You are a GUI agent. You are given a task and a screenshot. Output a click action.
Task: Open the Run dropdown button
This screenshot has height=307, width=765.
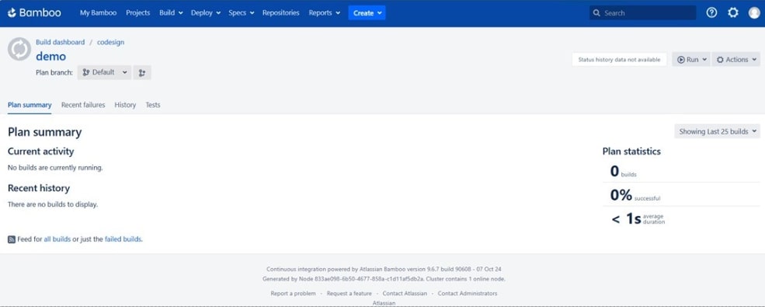point(691,60)
